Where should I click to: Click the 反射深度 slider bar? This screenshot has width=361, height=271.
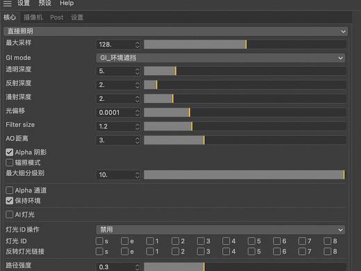click(245, 85)
